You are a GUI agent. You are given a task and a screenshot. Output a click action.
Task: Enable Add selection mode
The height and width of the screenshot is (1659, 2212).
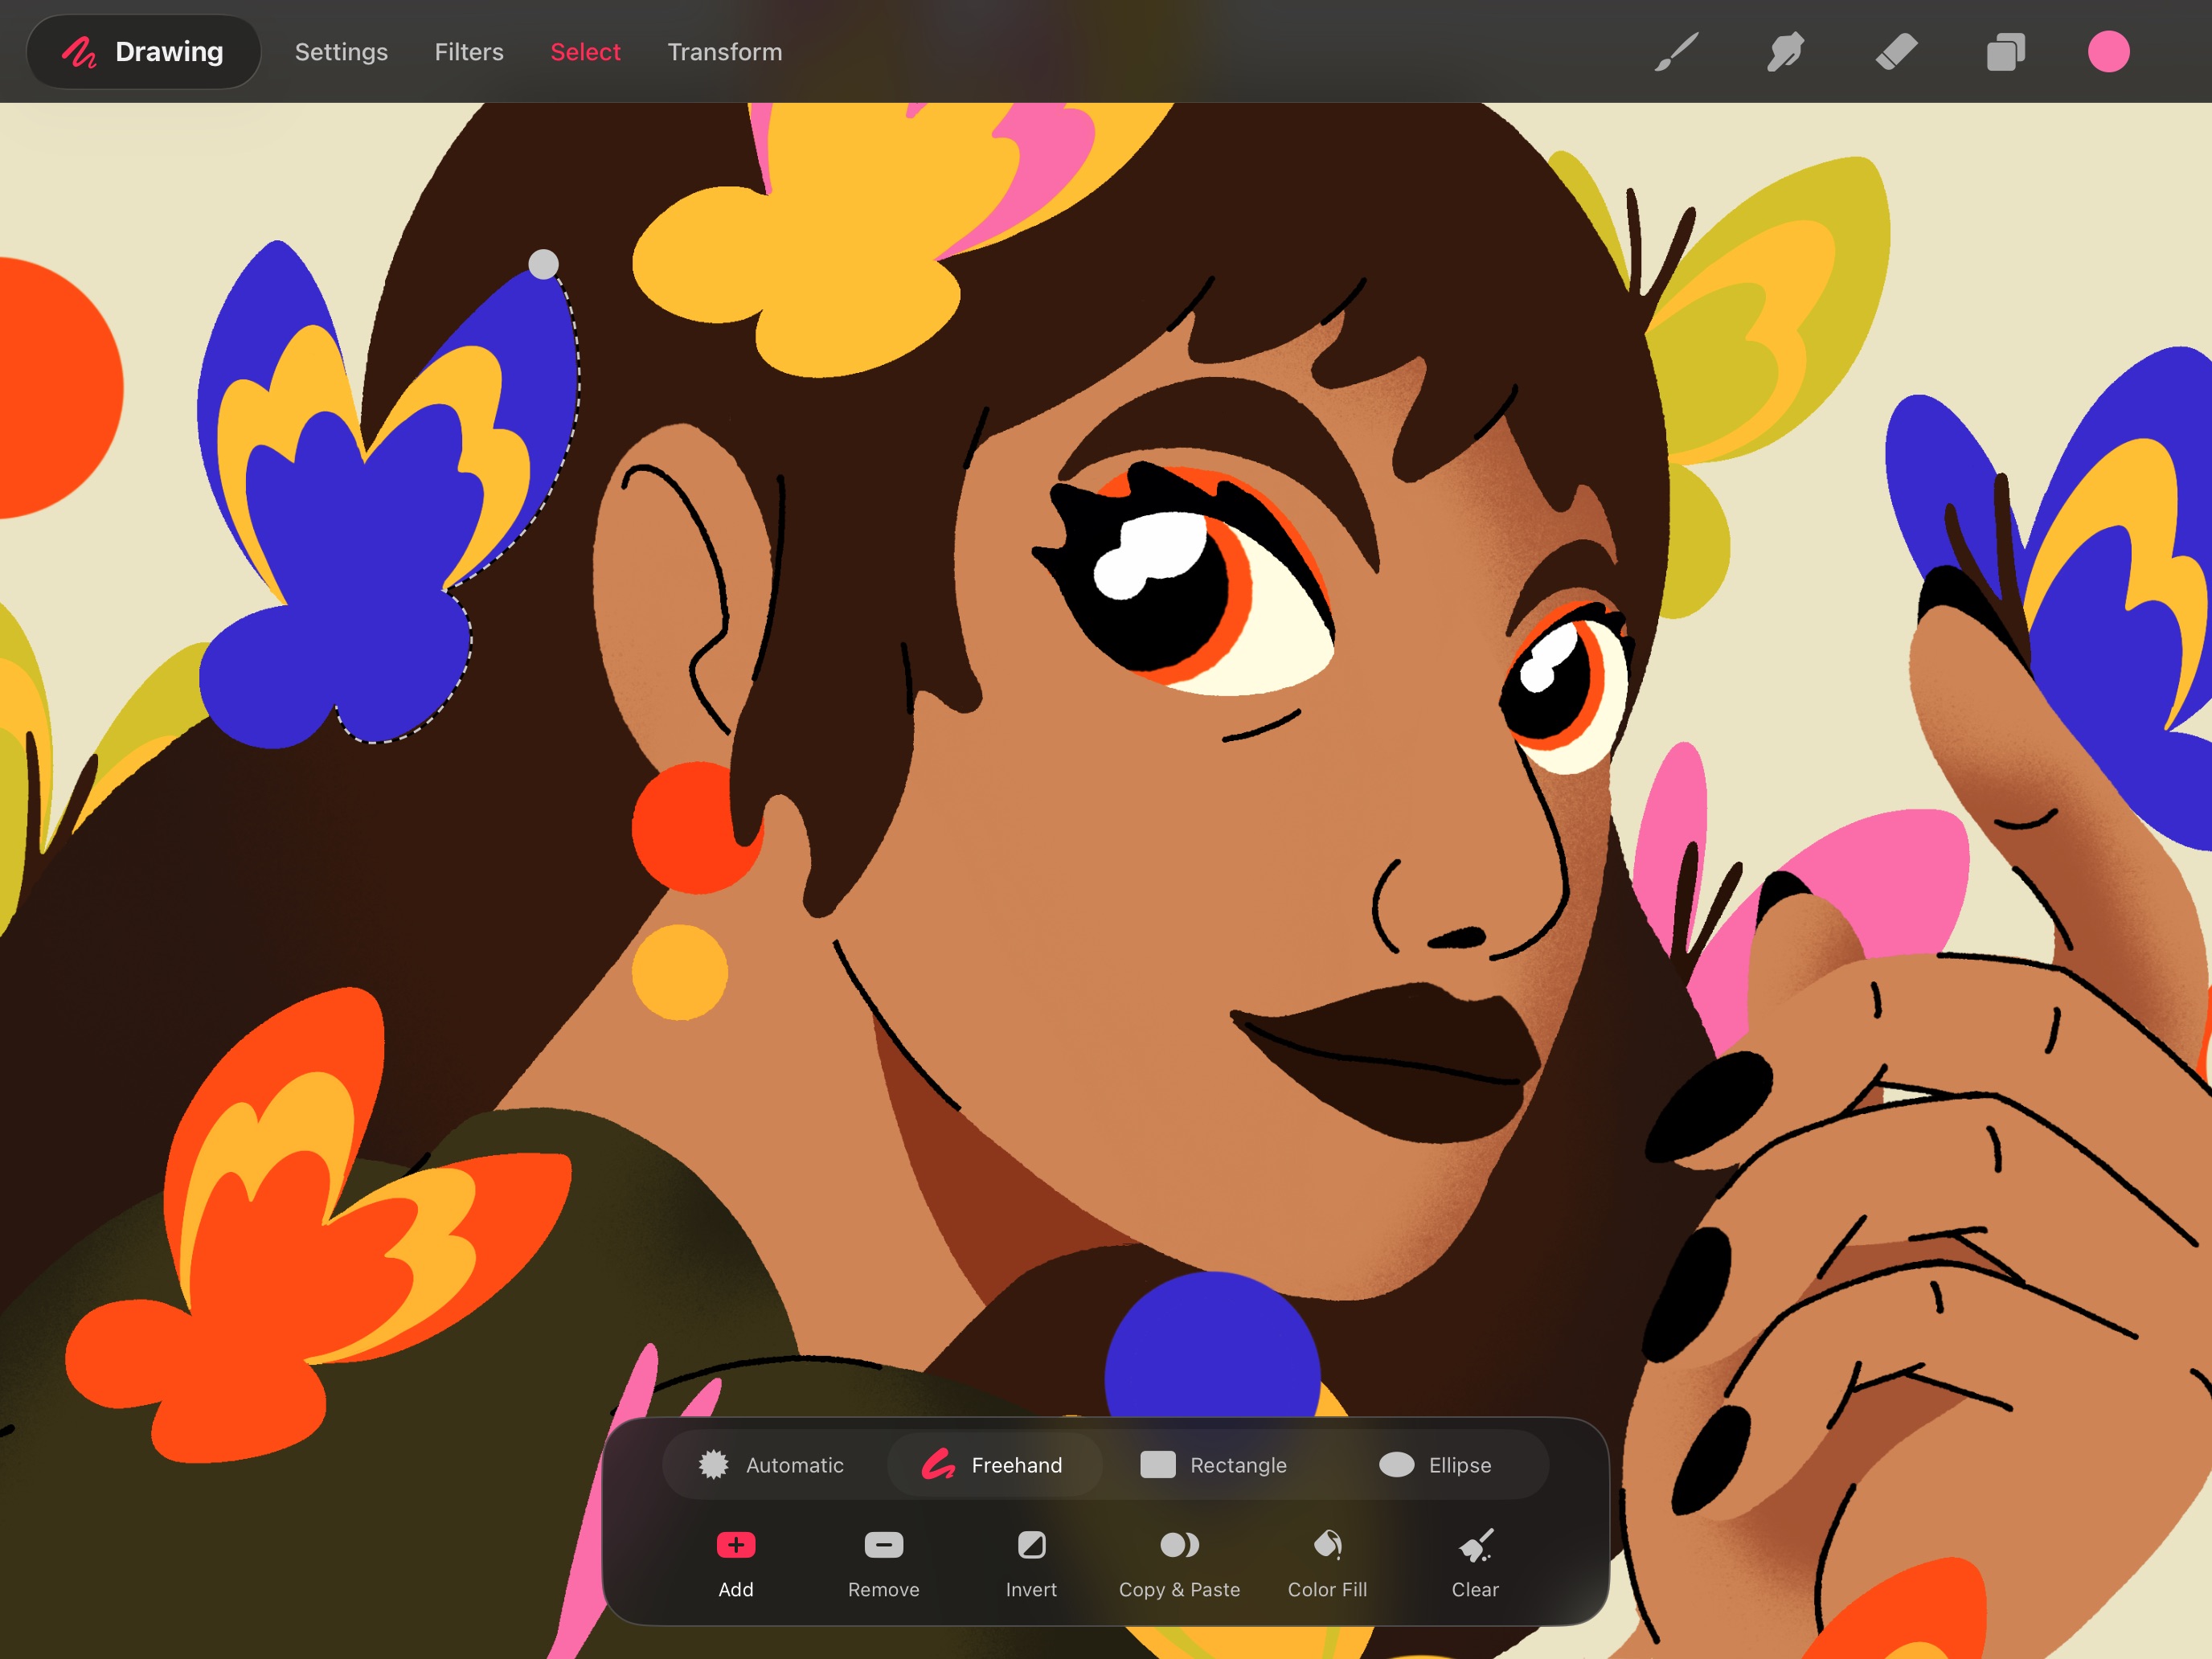(x=736, y=1546)
